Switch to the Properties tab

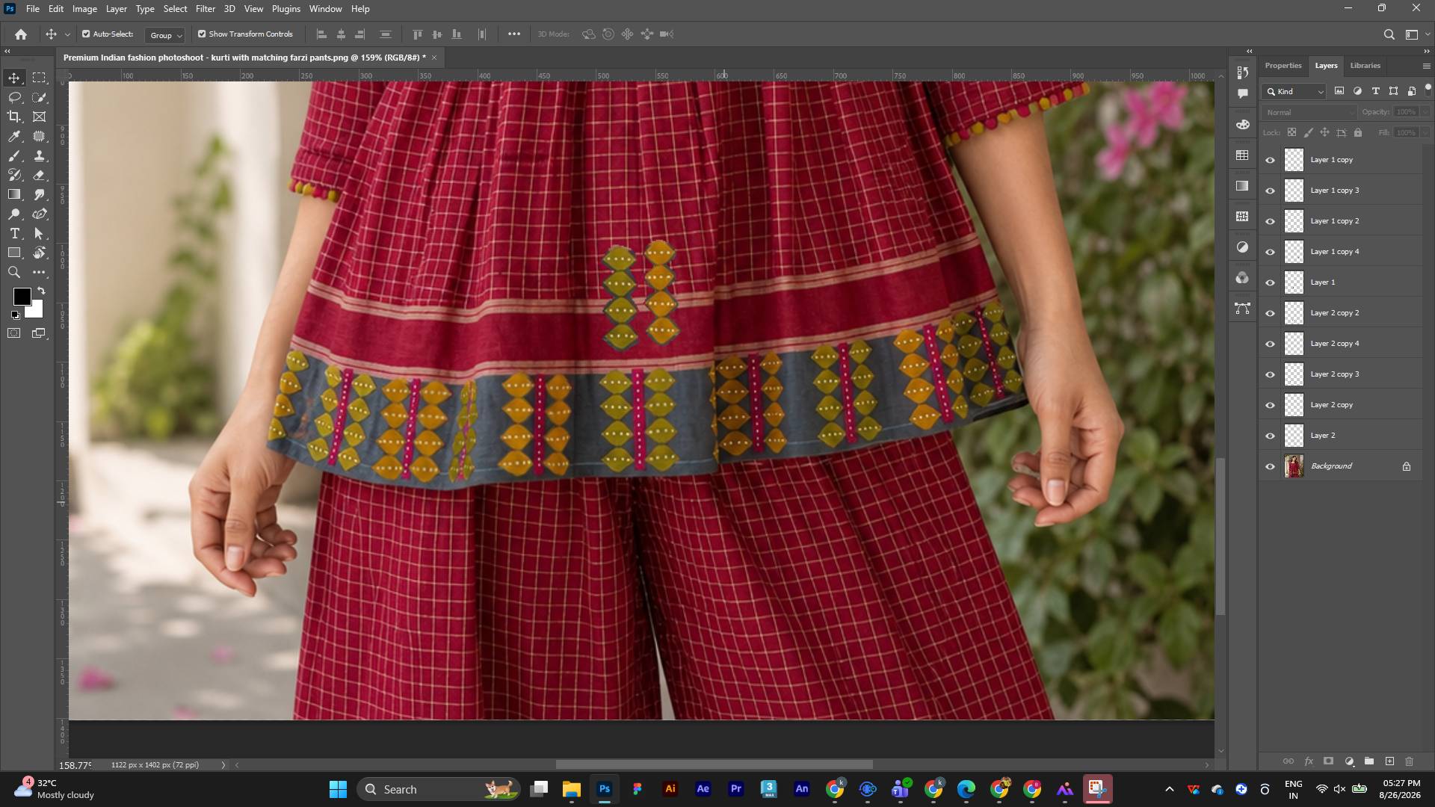pyautogui.click(x=1283, y=66)
